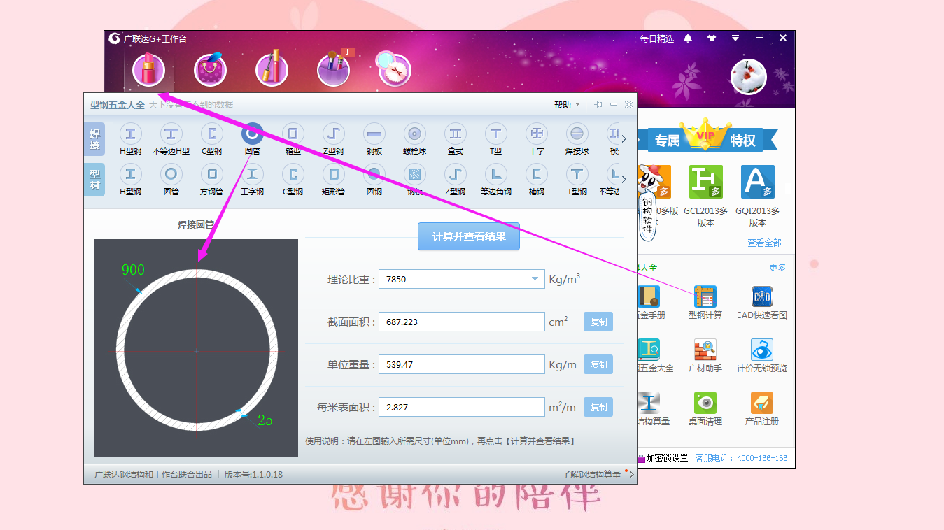
Task: Click the magnifier cookie icon in header
Action: 394,69
